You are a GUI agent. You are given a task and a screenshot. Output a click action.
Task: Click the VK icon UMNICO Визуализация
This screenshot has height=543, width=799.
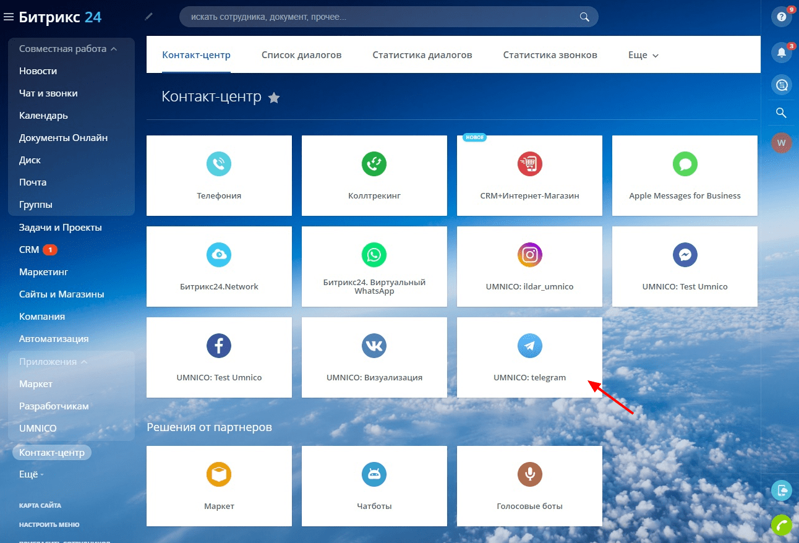(x=374, y=346)
